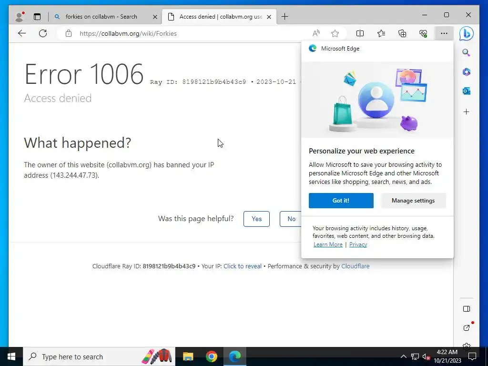Image resolution: width=488 pixels, height=366 pixels.
Task: Click the 'What happened?' heading
Action: point(78,143)
